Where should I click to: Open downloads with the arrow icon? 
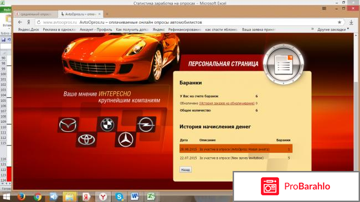pyautogui.click(x=351, y=22)
